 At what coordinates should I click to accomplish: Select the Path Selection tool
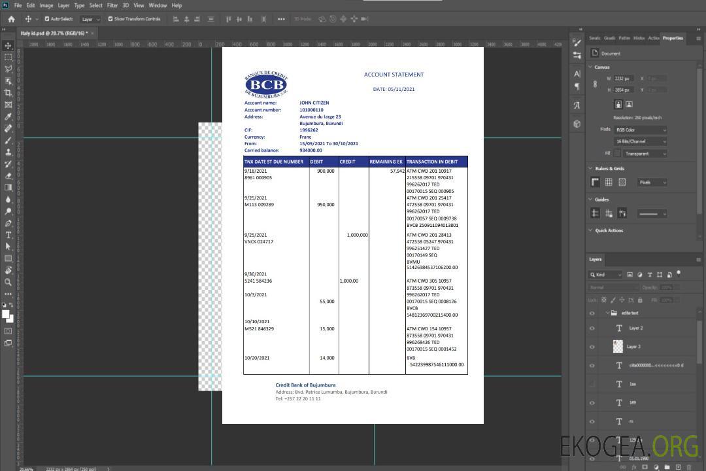pyautogui.click(x=8, y=247)
